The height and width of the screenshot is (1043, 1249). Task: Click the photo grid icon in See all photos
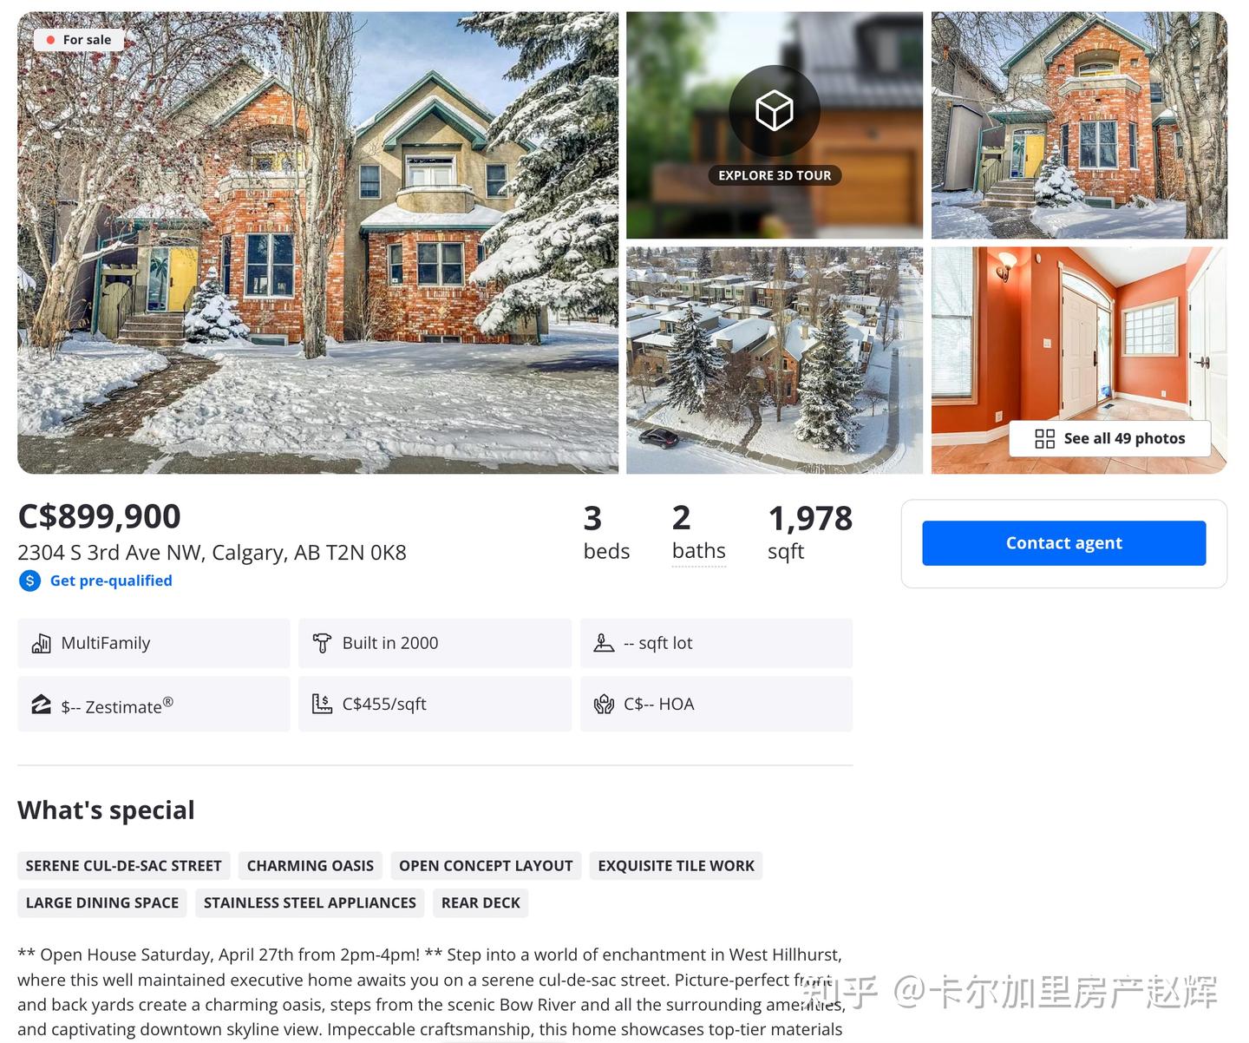pos(1045,438)
